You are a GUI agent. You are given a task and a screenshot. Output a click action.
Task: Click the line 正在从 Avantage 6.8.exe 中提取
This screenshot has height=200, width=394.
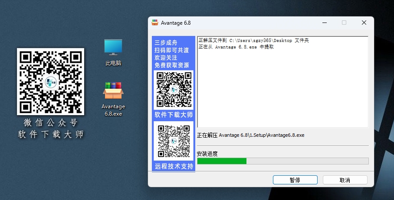tap(236, 47)
